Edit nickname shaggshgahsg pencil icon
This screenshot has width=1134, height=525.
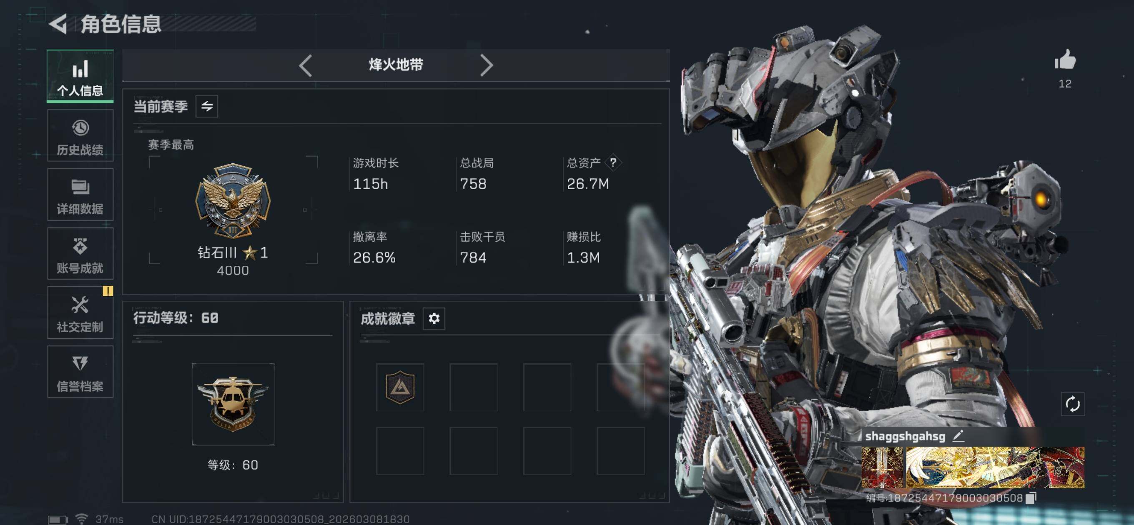coord(958,436)
